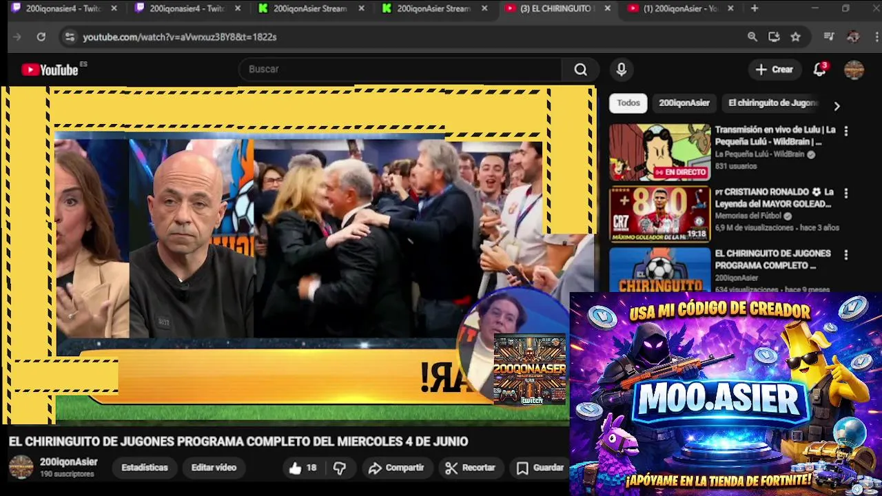The image size is (882, 496).
Task: Open the Chrome zoom magnifier icon
Action: coord(752,37)
